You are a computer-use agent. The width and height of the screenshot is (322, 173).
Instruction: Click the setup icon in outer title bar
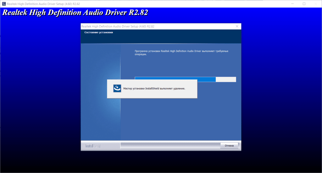click(x=4, y=4)
